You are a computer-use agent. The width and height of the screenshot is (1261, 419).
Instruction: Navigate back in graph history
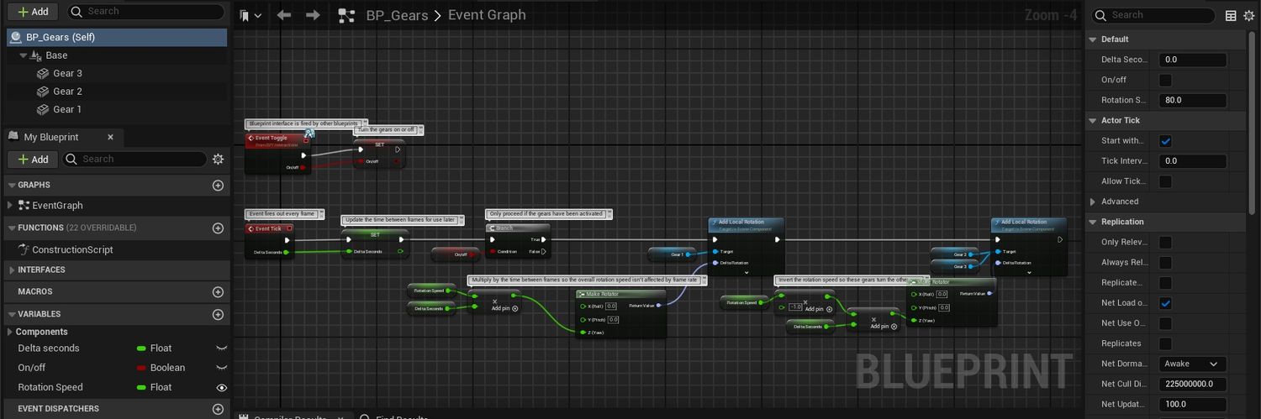tap(284, 15)
